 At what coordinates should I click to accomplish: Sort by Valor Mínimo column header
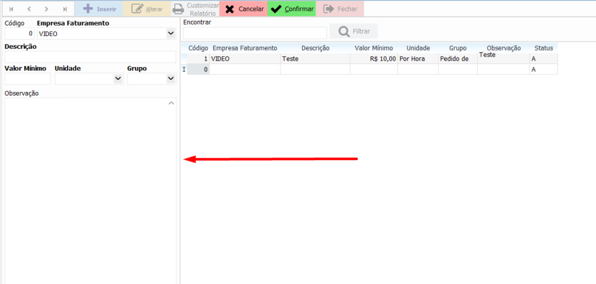point(374,48)
